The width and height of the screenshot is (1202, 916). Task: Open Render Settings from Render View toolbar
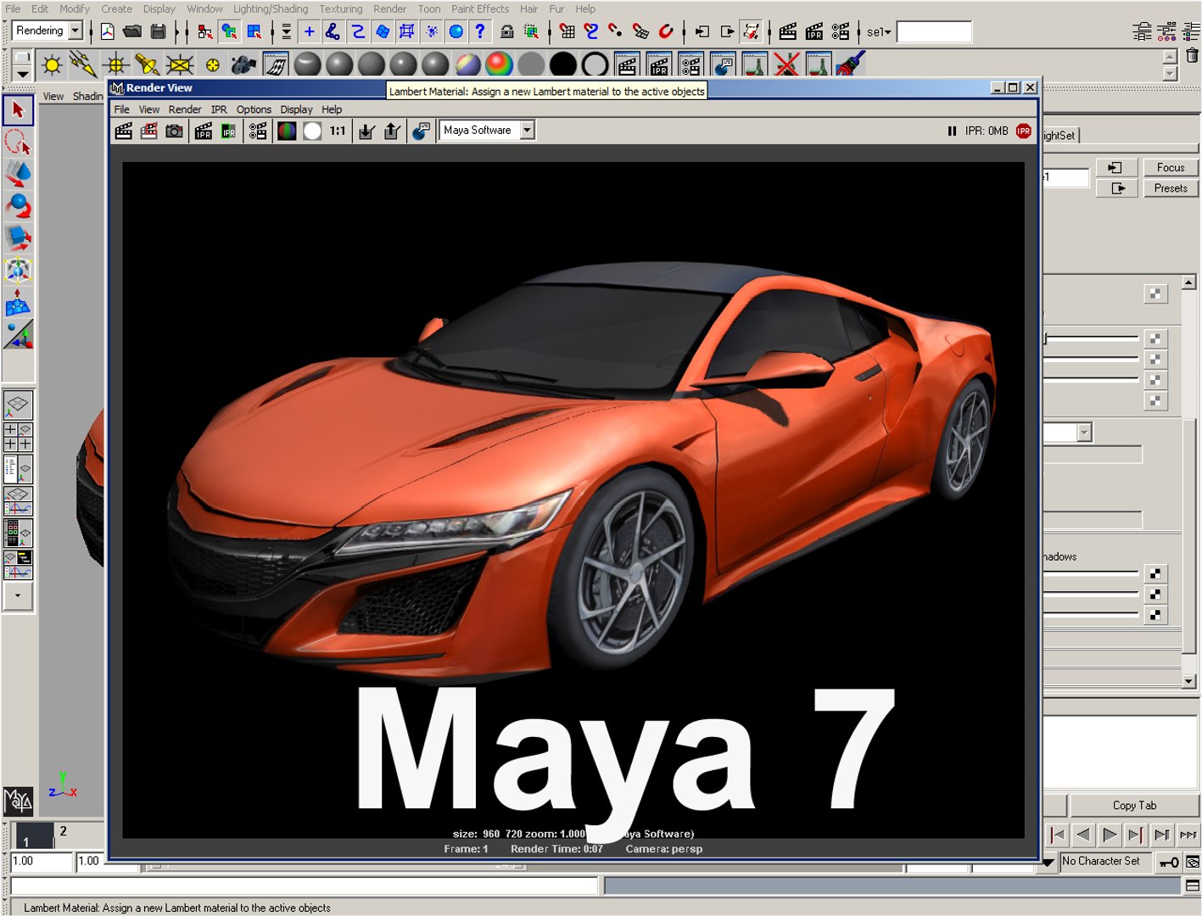point(258,131)
